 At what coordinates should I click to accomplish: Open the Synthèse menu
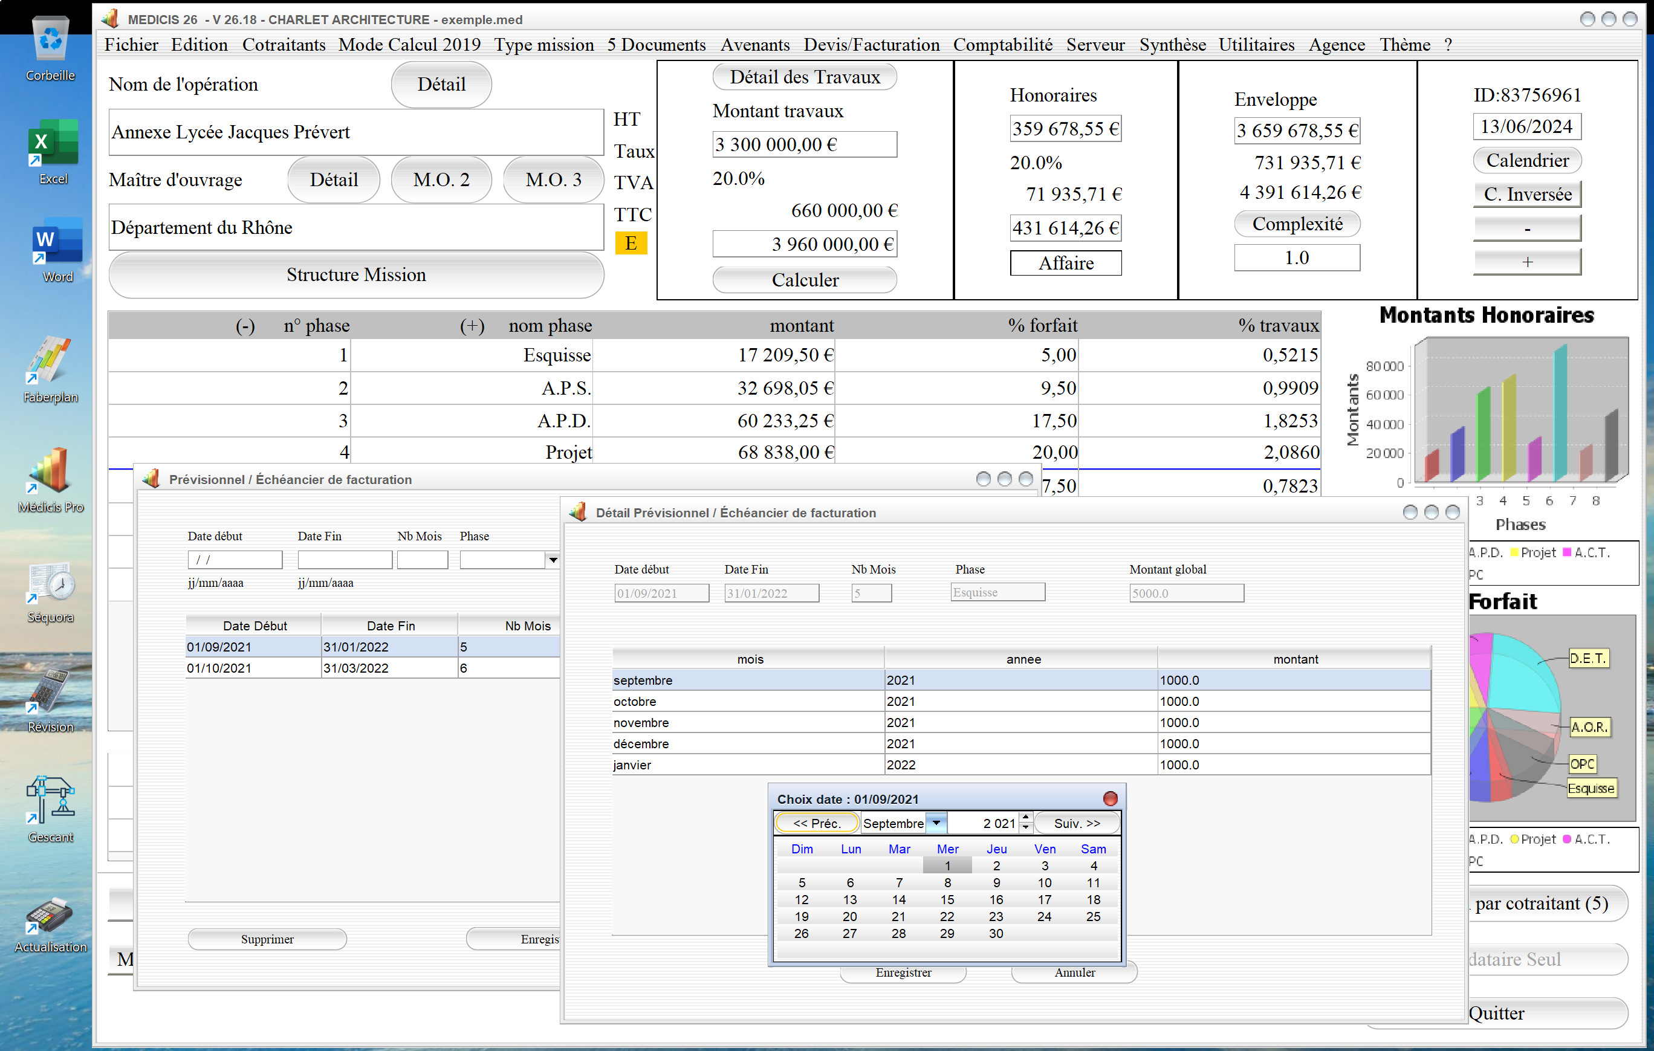point(1172,45)
